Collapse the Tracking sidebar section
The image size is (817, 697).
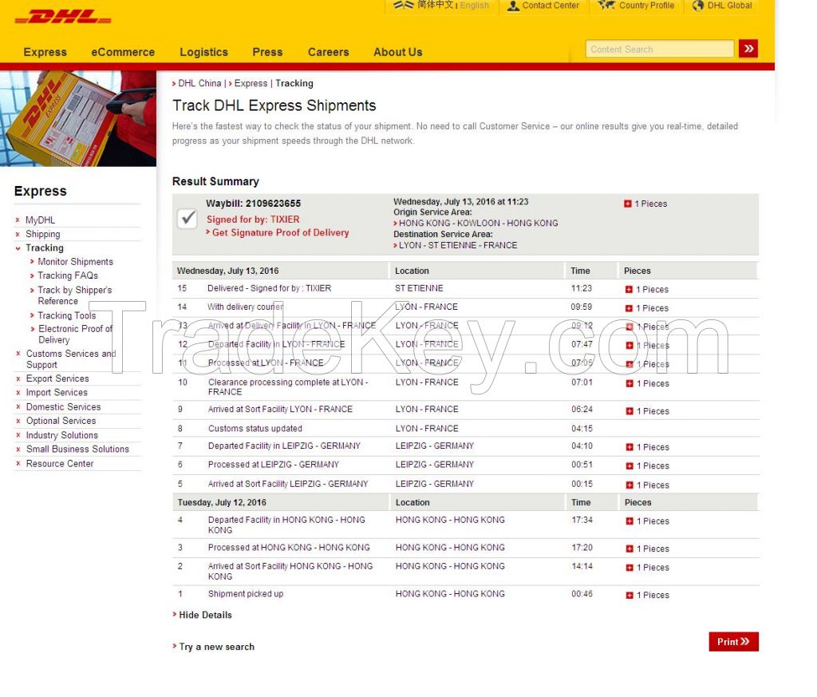pos(18,248)
